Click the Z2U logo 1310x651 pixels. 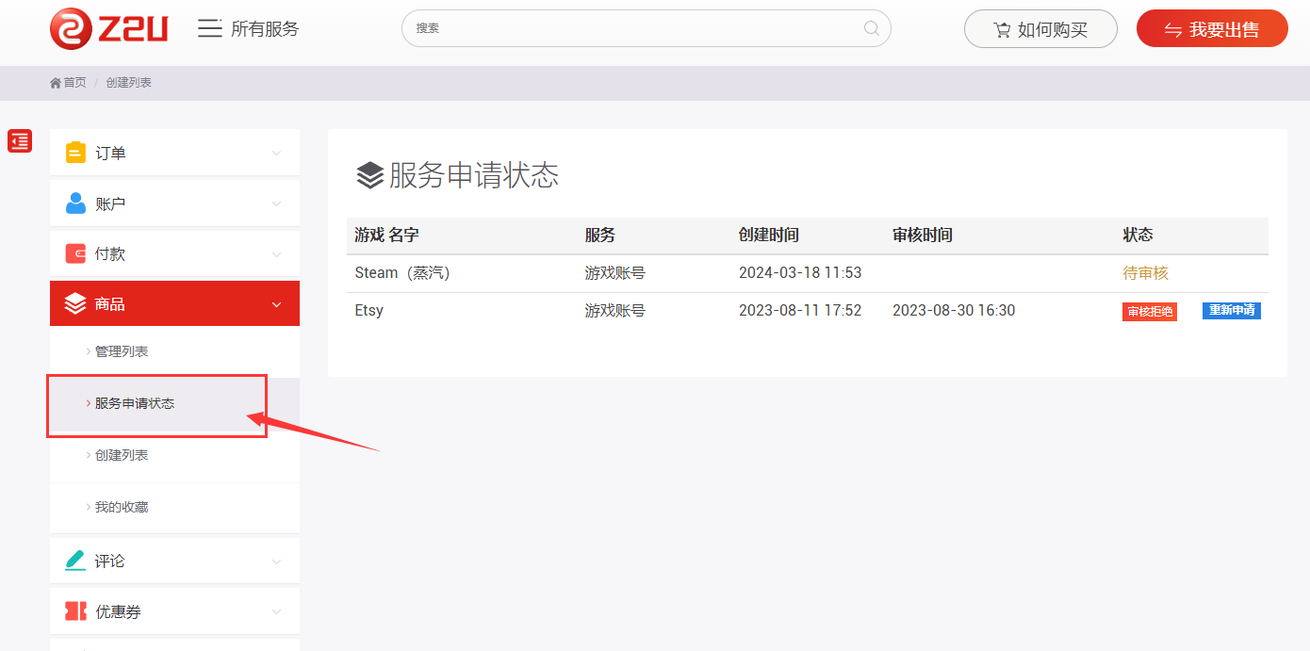point(108,28)
